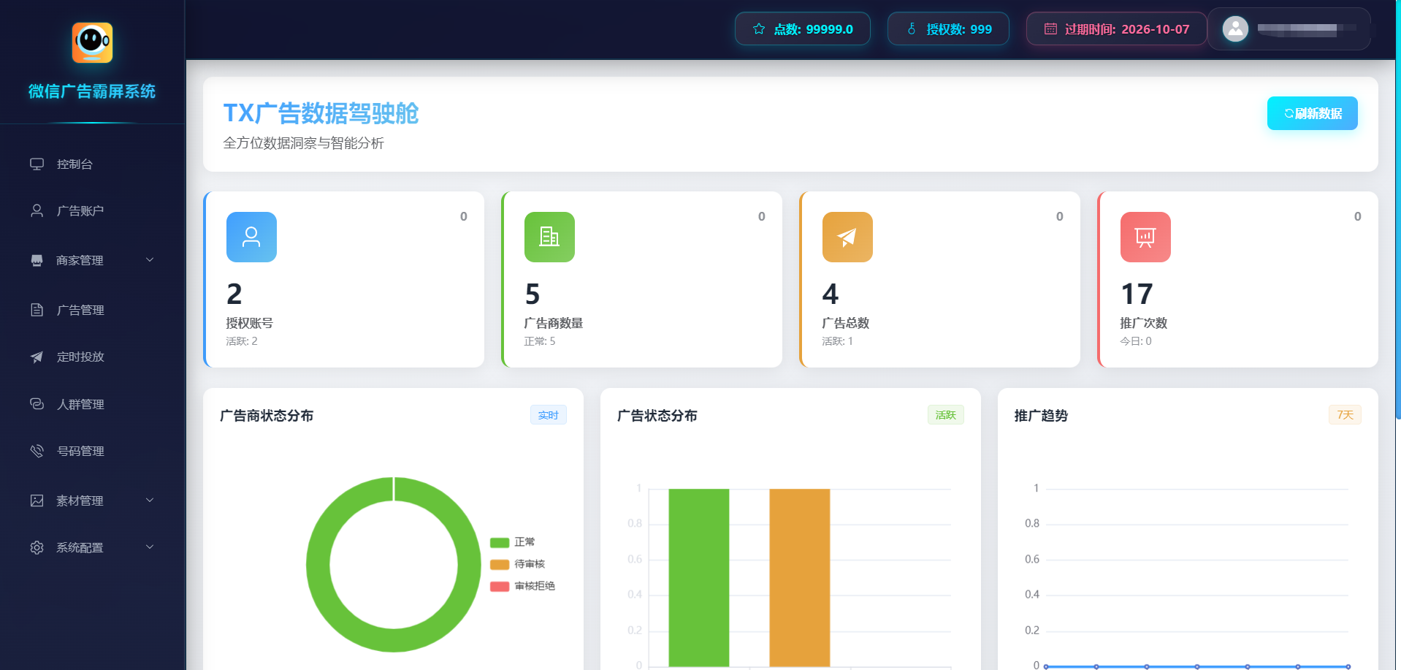Viewport: 1401px width, 670px height.
Task: Toggle the 正常 legend item in donut chart
Action: [x=513, y=542]
